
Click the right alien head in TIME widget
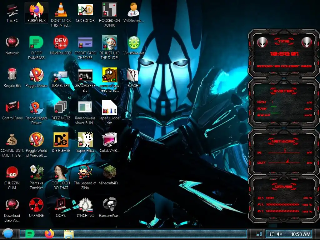click(307, 42)
